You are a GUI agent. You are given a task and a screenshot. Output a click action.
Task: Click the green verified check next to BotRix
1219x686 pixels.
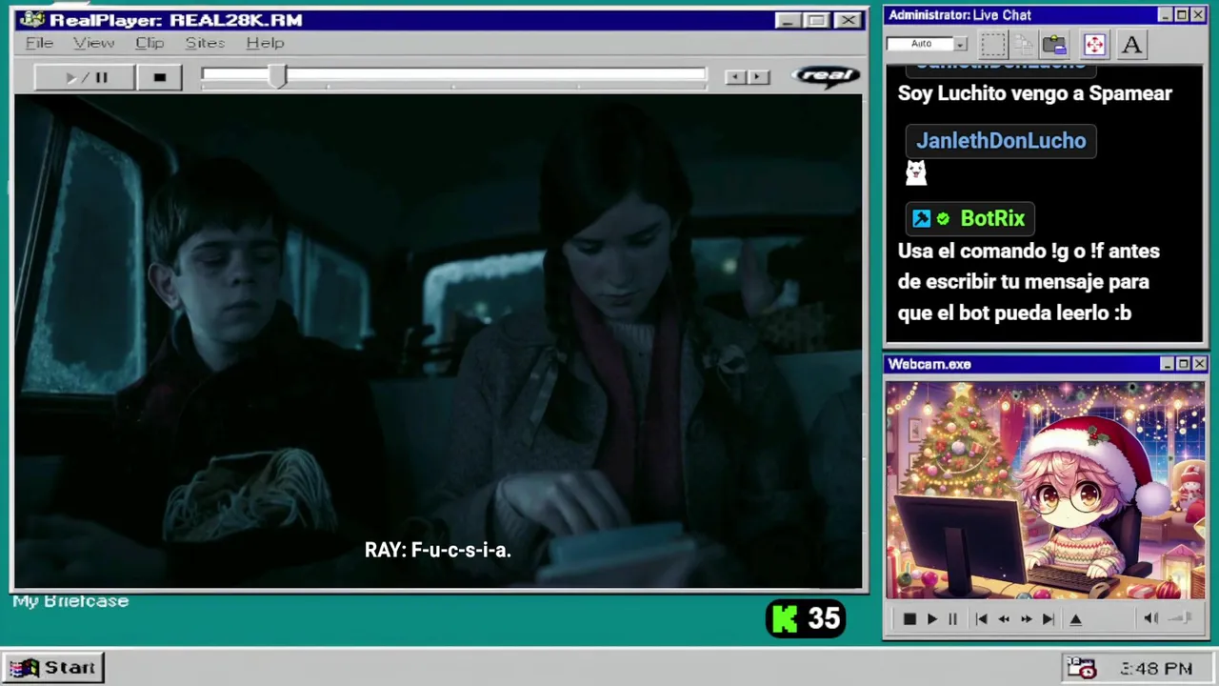coord(943,219)
